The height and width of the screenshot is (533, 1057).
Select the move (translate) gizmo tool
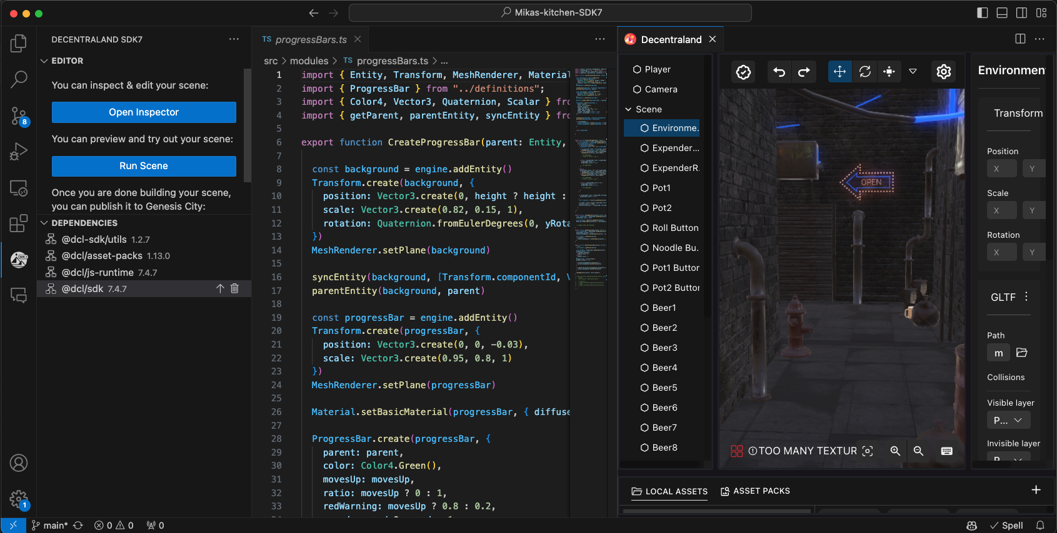click(x=839, y=72)
